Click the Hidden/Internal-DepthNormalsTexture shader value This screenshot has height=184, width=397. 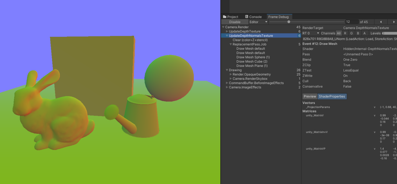tap(370, 49)
